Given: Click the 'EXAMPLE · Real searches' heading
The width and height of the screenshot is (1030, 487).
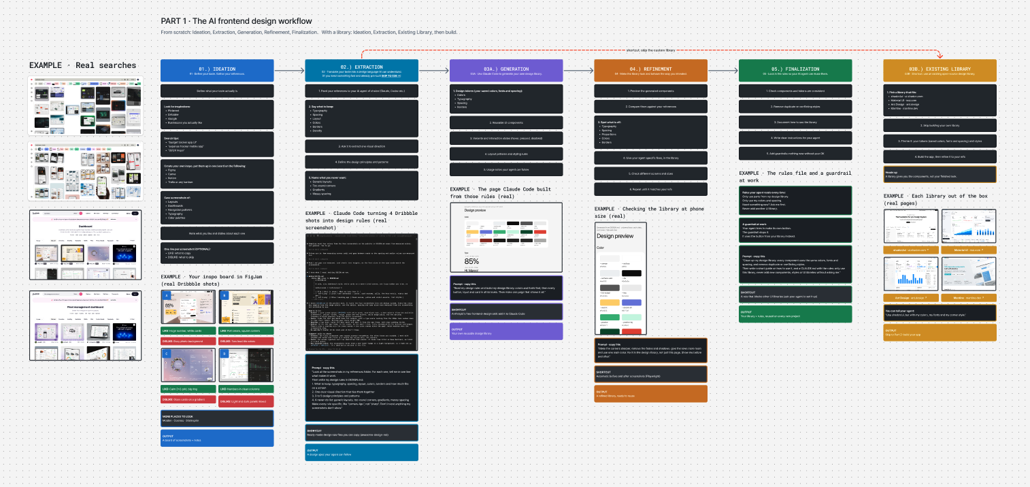Looking at the screenshot, I should pyautogui.click(x=82, y=65).
